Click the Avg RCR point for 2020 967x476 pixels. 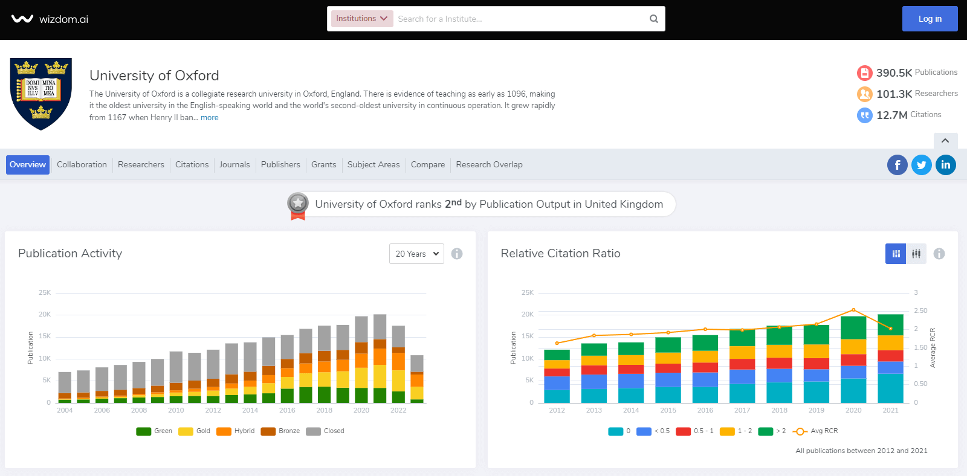pyautogui.click(x=853, y=310)
